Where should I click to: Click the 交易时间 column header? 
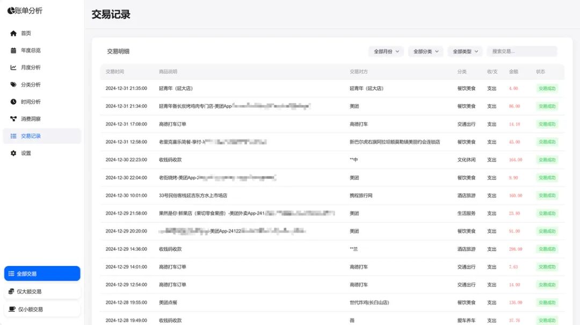tap(115, 72)
